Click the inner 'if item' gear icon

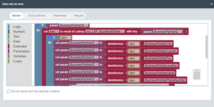point(50,37)
